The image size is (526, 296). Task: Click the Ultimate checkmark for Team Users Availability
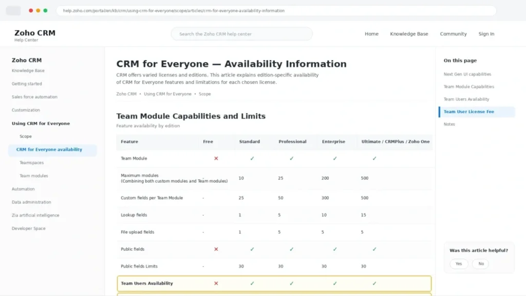coord(374,283)
